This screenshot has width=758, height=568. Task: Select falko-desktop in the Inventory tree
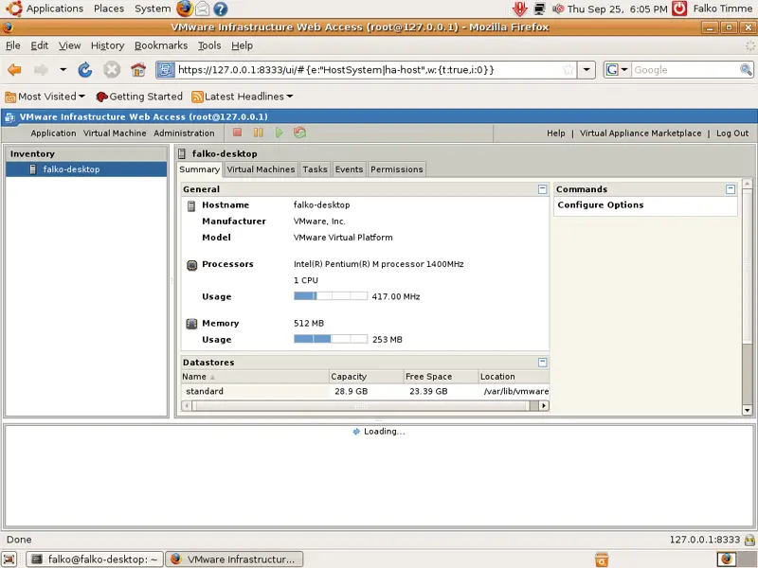click(x=86, y=169)
